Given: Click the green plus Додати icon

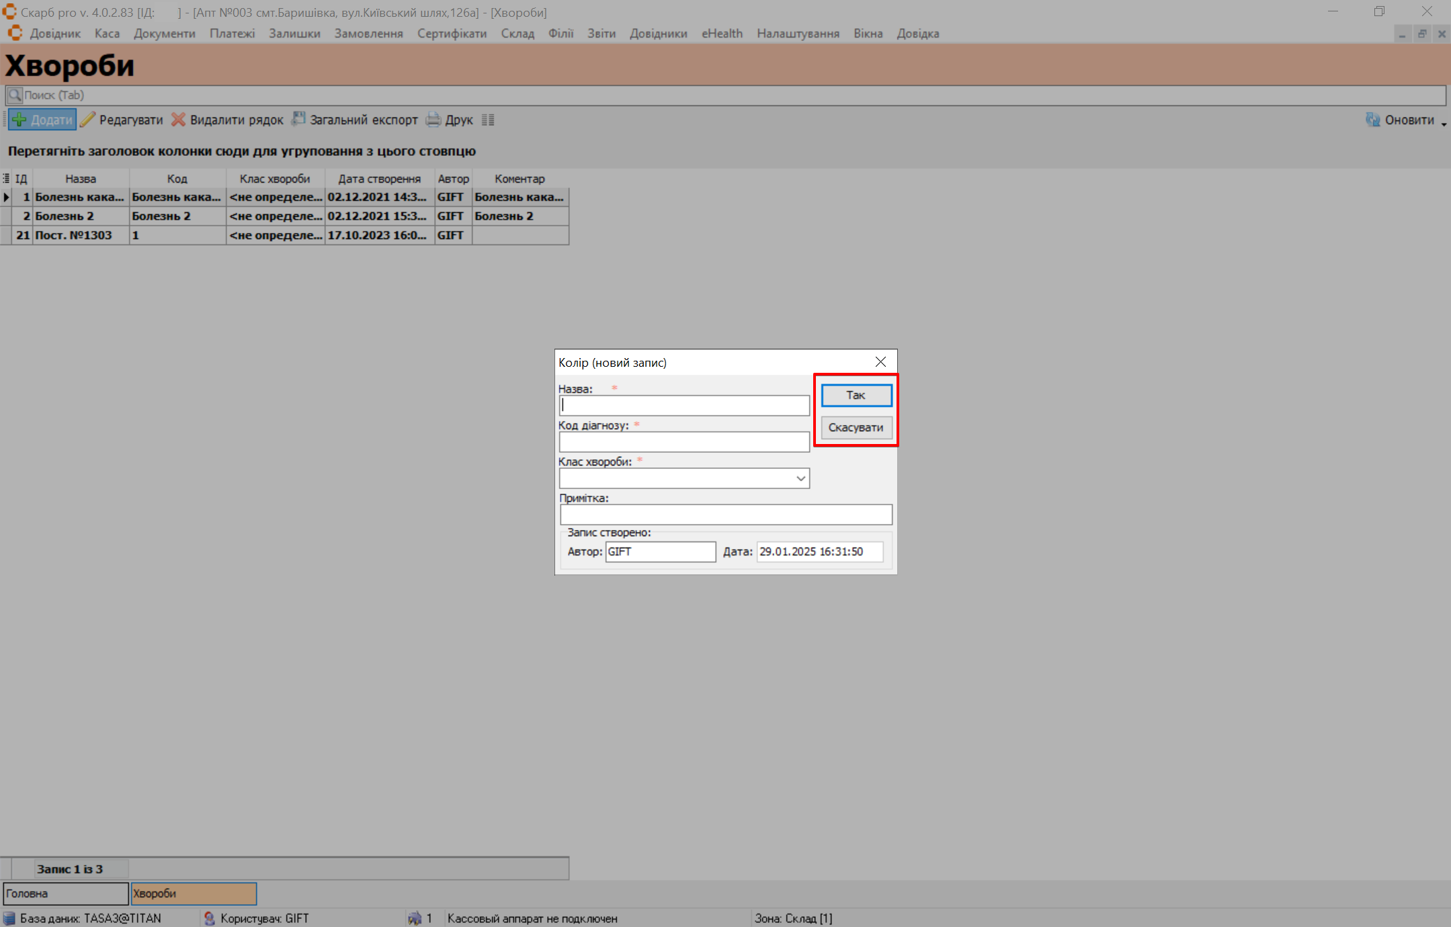Looking at the screenshot, I should click(x=19, y=120).
